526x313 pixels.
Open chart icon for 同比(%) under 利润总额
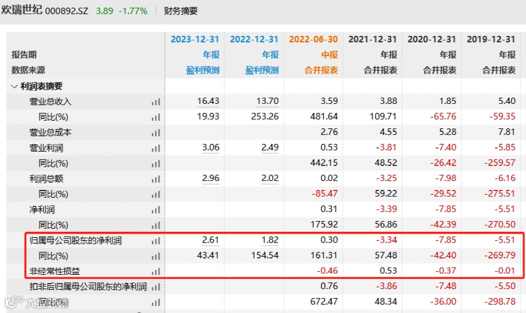[x=156, y=195]
